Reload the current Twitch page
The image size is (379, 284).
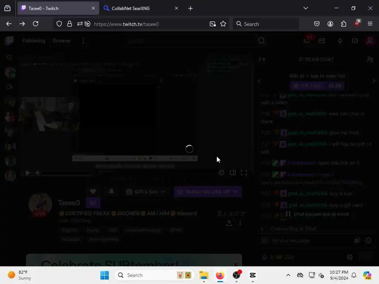point(36,24)
